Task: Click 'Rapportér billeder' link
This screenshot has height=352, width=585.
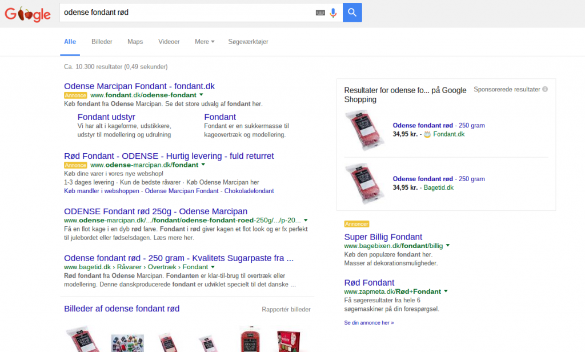Action: pos(286,310)
